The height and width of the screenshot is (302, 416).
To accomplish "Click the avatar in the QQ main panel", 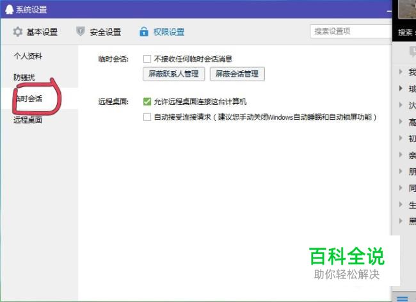I will (407, 9).
